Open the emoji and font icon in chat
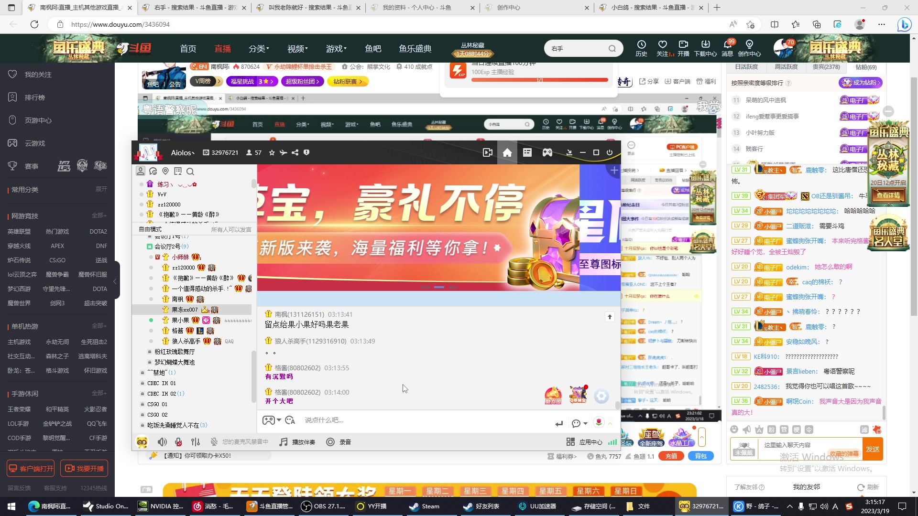Viewport: 918px width, 516px height. tap(290, 420)
